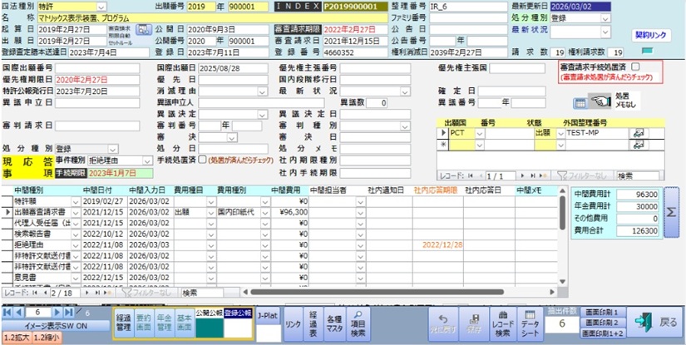Open the top 処分種別 登録 dropdown
The width and height of the screenshot is (686, 345).
(x=605, y=18)
